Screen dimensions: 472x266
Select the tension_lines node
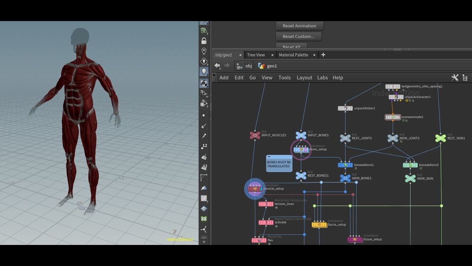click(266, 204)
